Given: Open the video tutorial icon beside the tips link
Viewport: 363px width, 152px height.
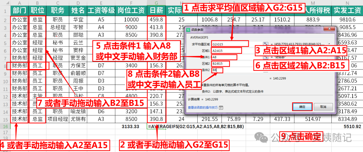Looking at the screenshot, I should pos(221,107).
